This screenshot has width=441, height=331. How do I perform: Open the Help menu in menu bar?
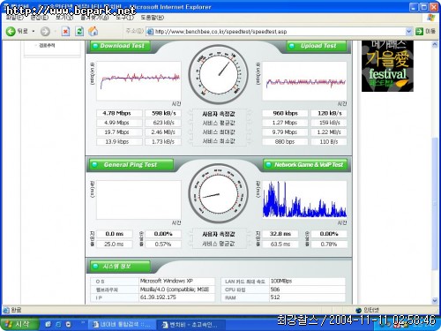pyautogui.click(x=152, y=18)
